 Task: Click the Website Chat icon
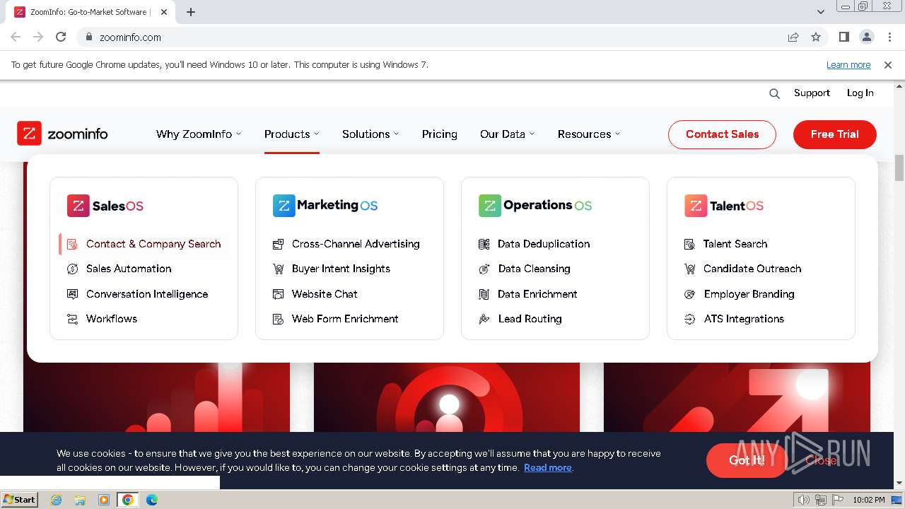(x=278, y=294)
